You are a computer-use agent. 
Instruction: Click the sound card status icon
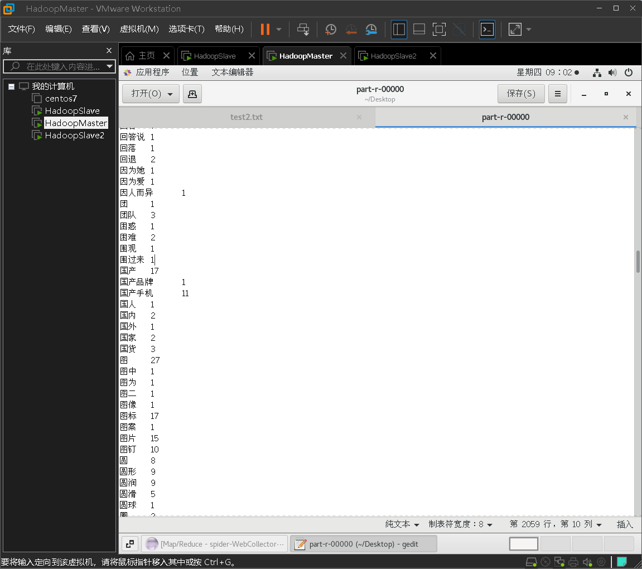coord(587,562)
